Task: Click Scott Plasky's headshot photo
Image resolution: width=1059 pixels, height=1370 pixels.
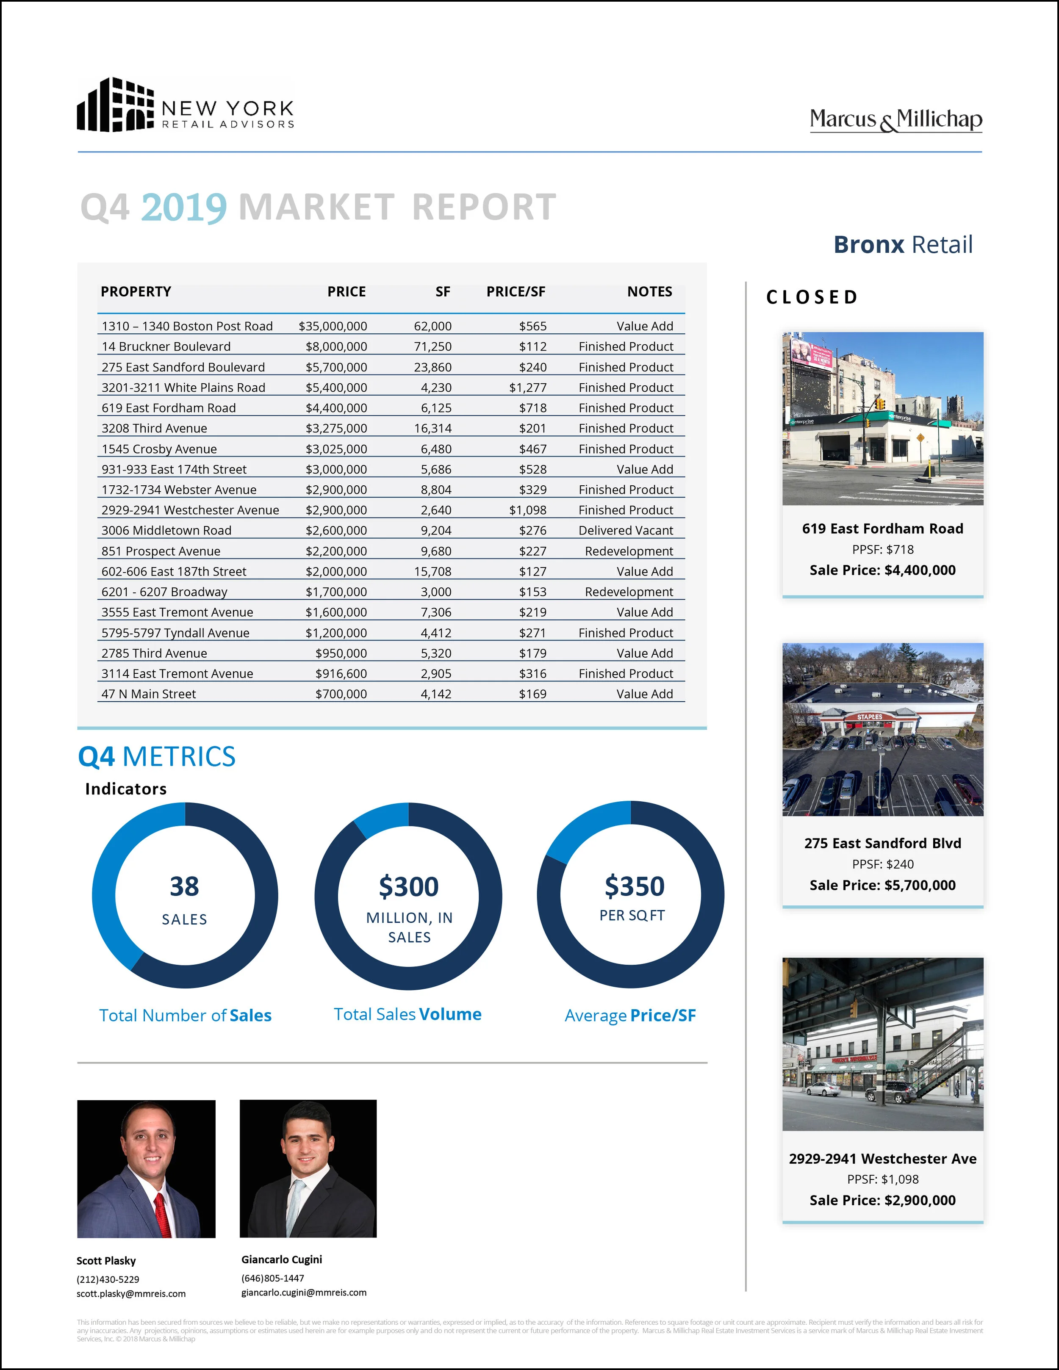Action: [x=146, y=1169]
